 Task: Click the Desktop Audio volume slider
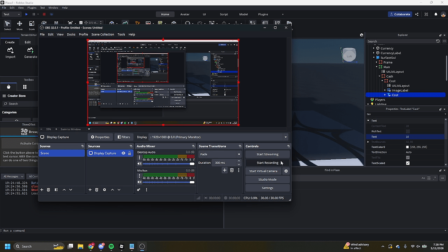(x=168, y=164)
